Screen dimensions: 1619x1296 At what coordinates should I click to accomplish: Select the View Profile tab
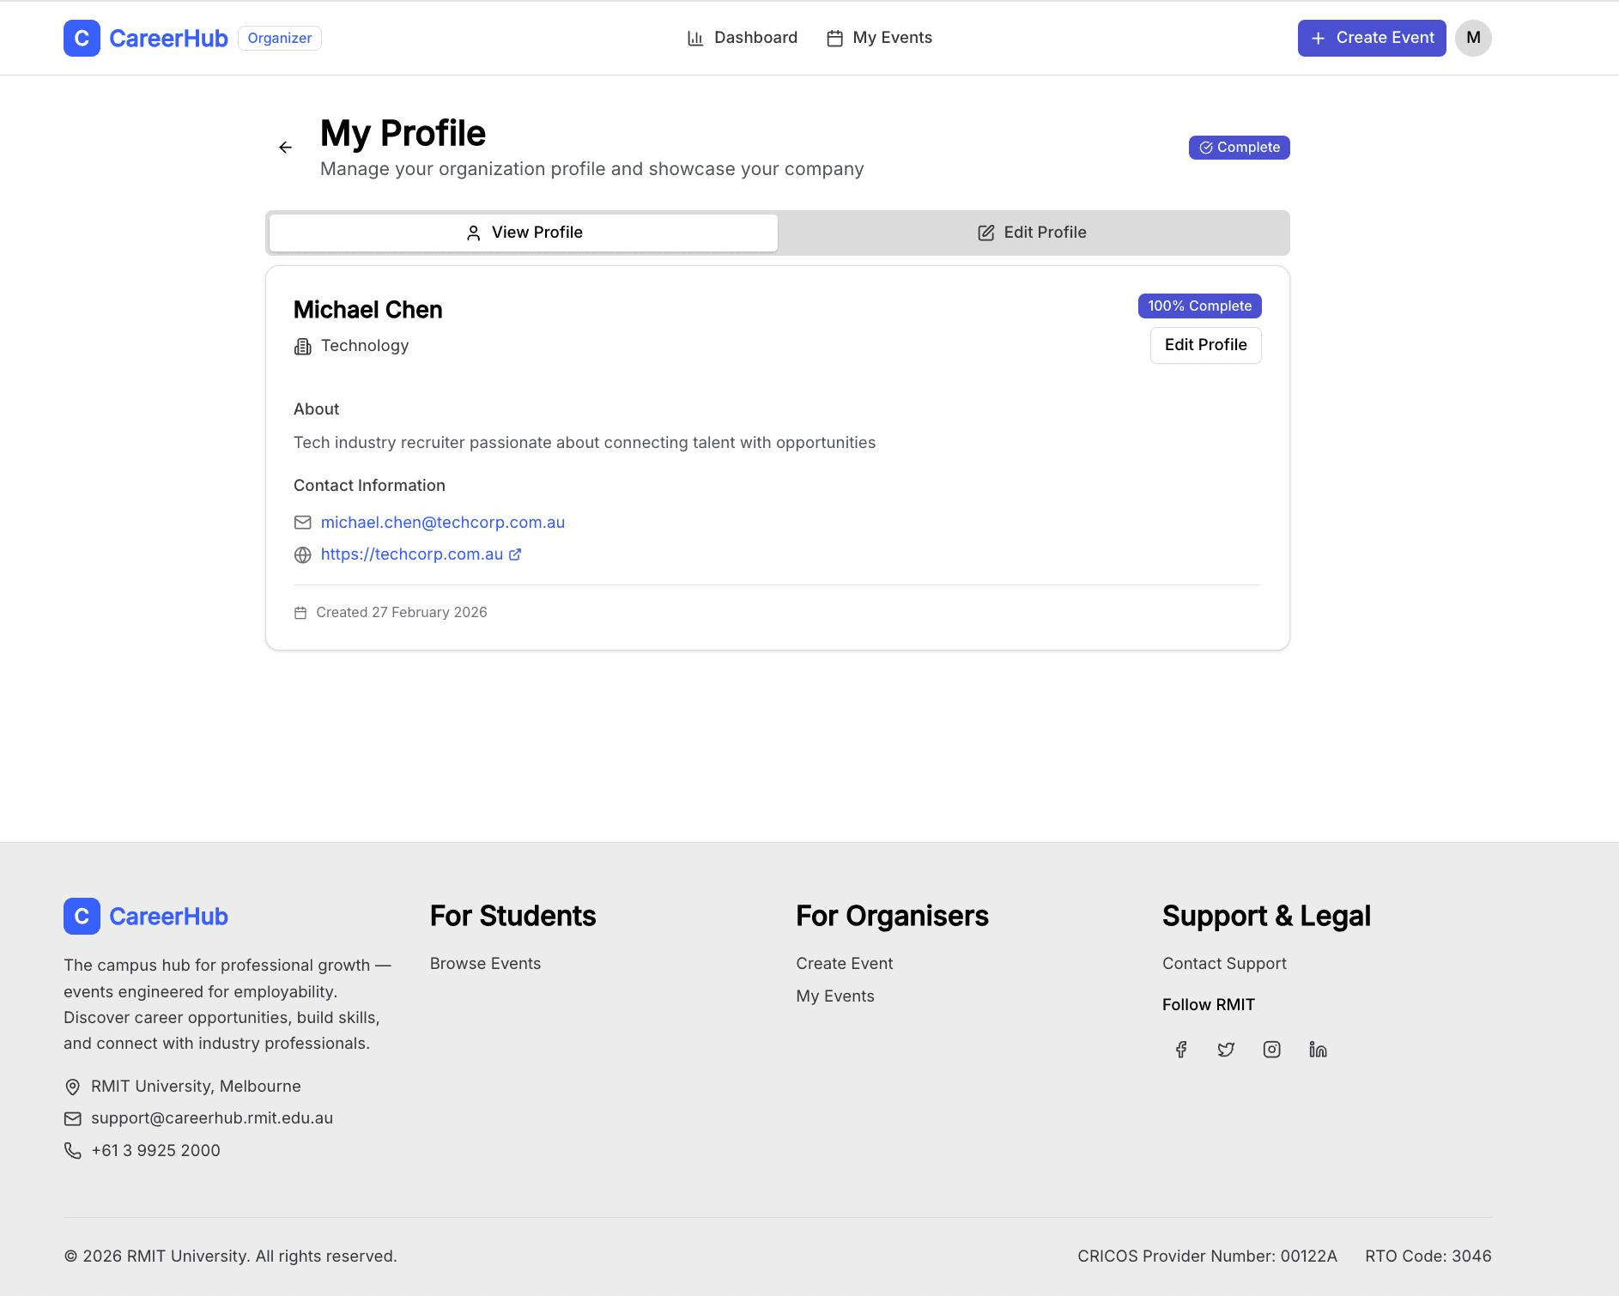[522, 232]
